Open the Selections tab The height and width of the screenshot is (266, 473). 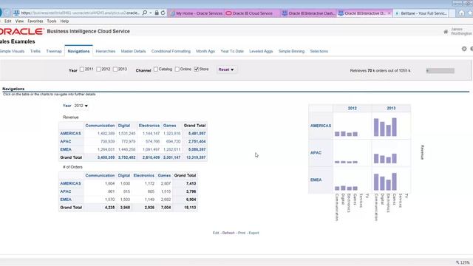[319, 51]
